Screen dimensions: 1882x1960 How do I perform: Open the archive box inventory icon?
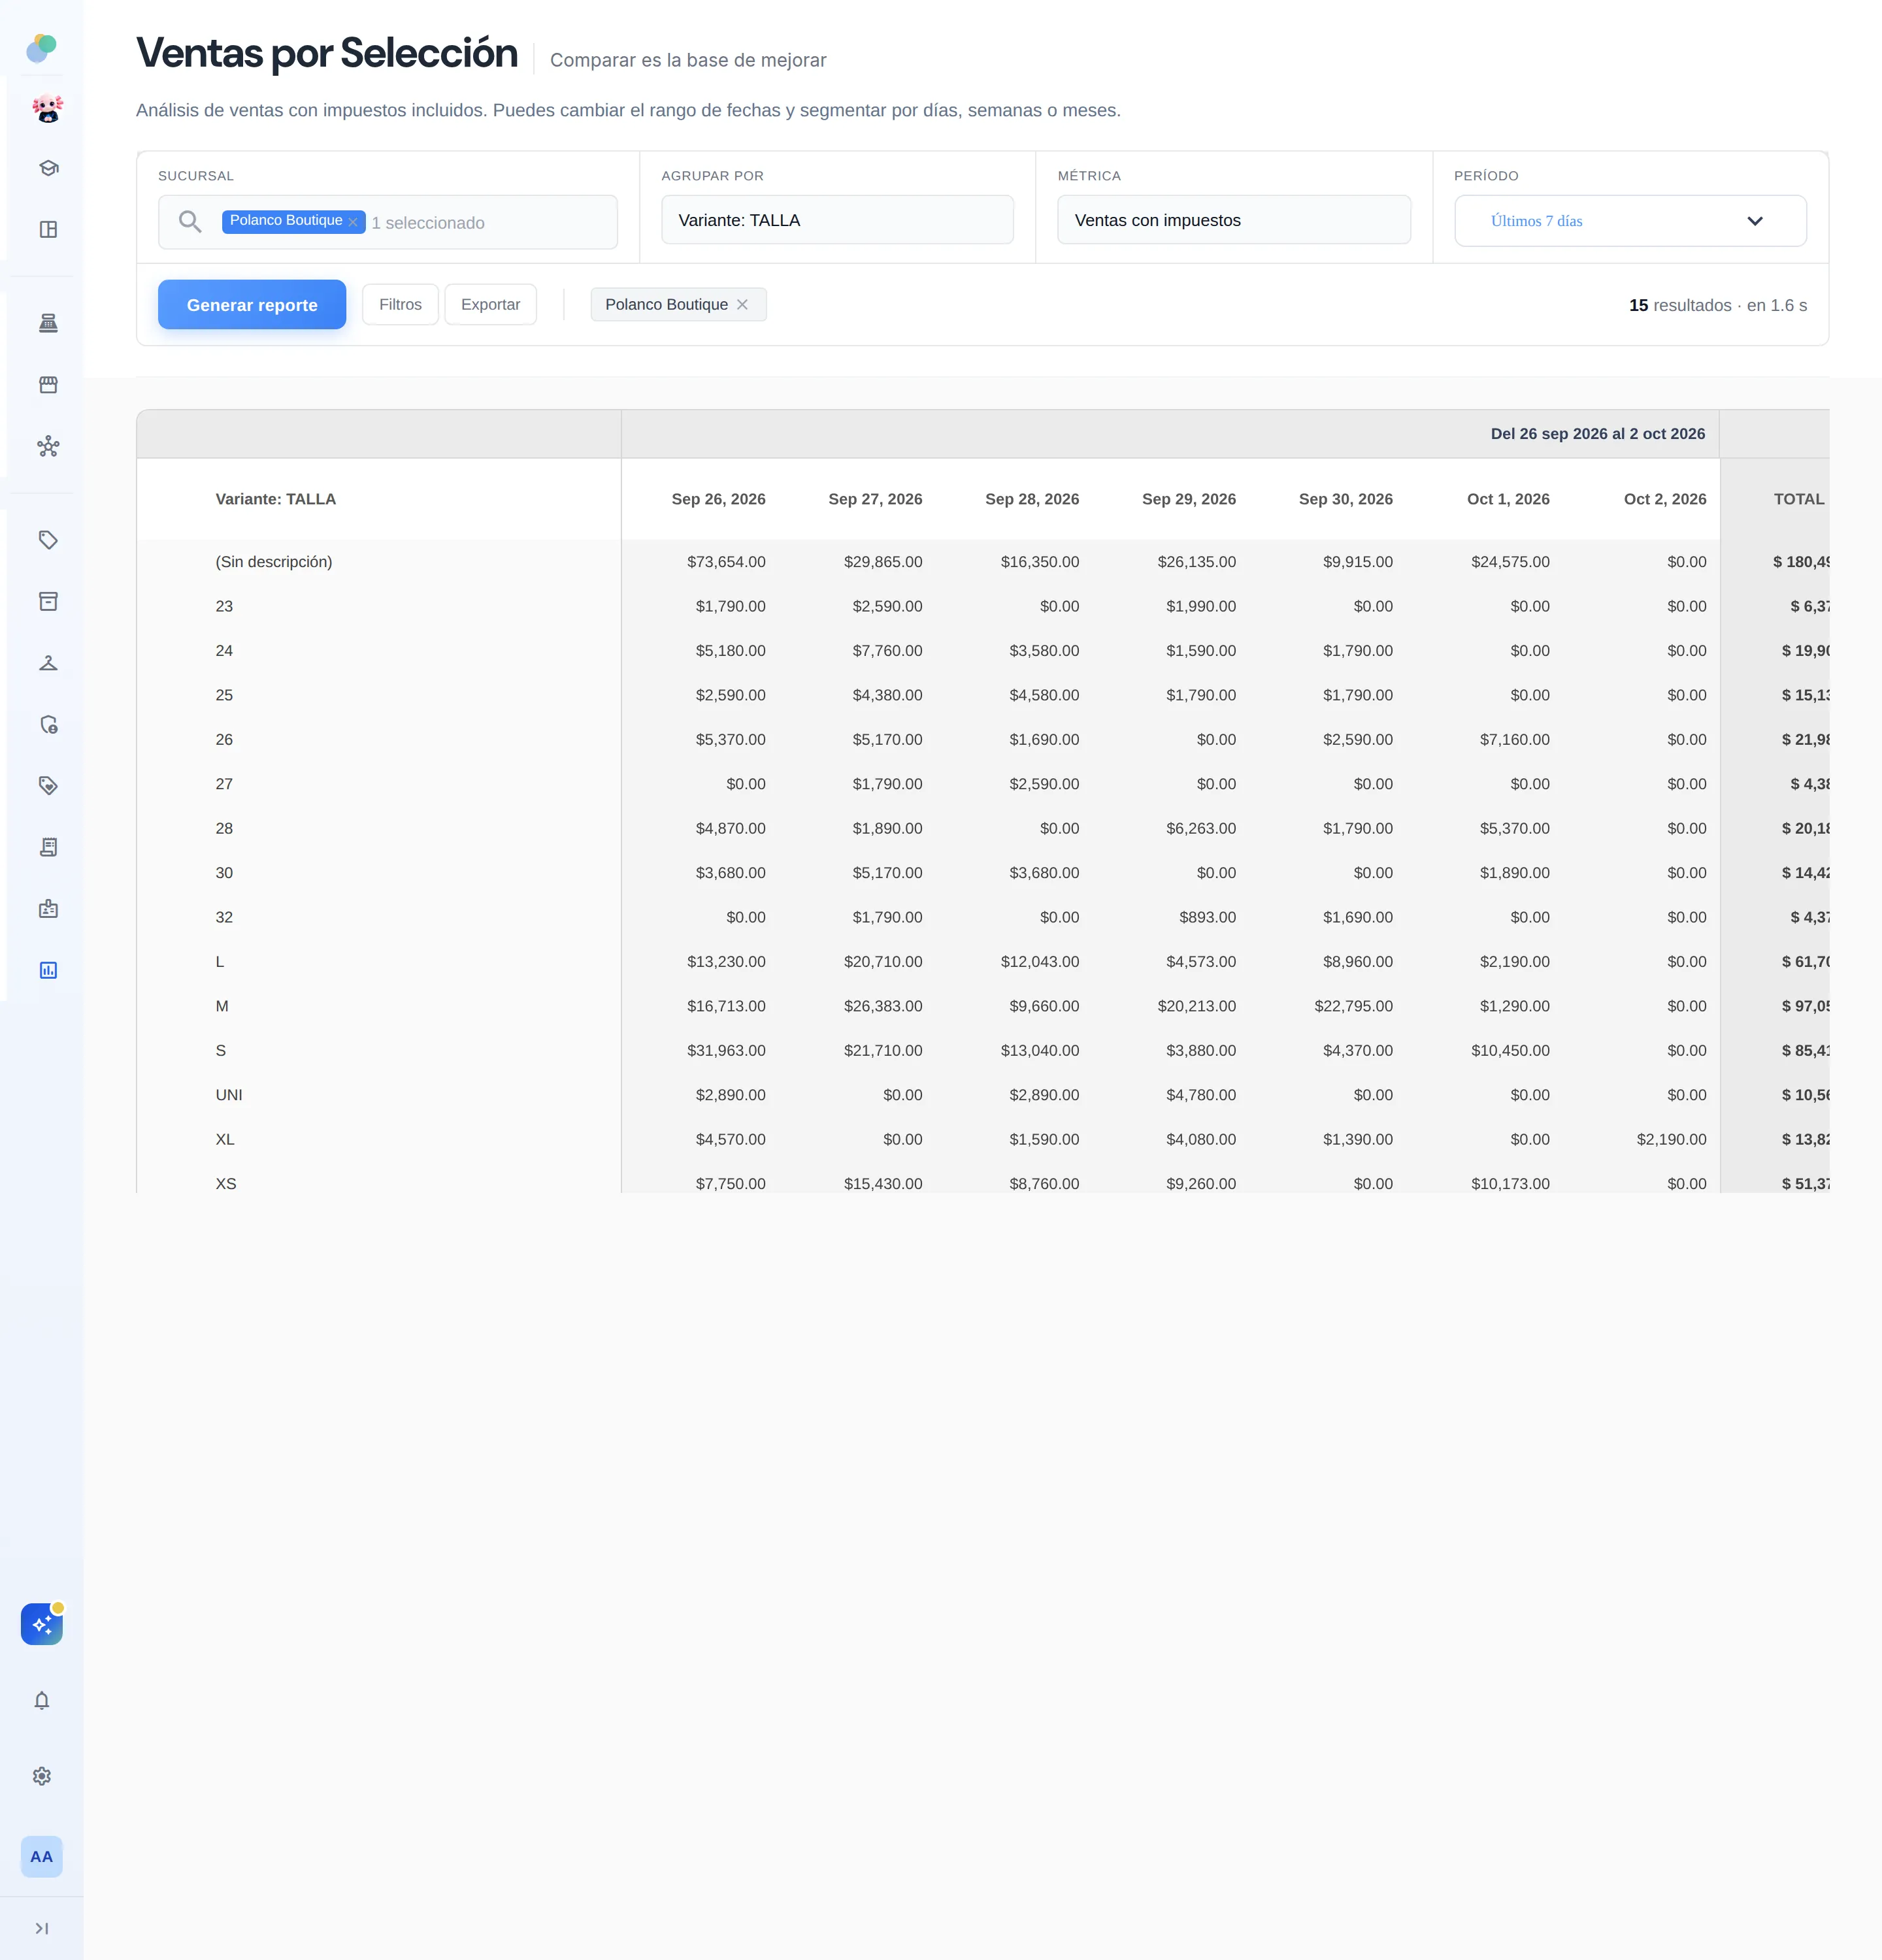click(x=48, y=601)
